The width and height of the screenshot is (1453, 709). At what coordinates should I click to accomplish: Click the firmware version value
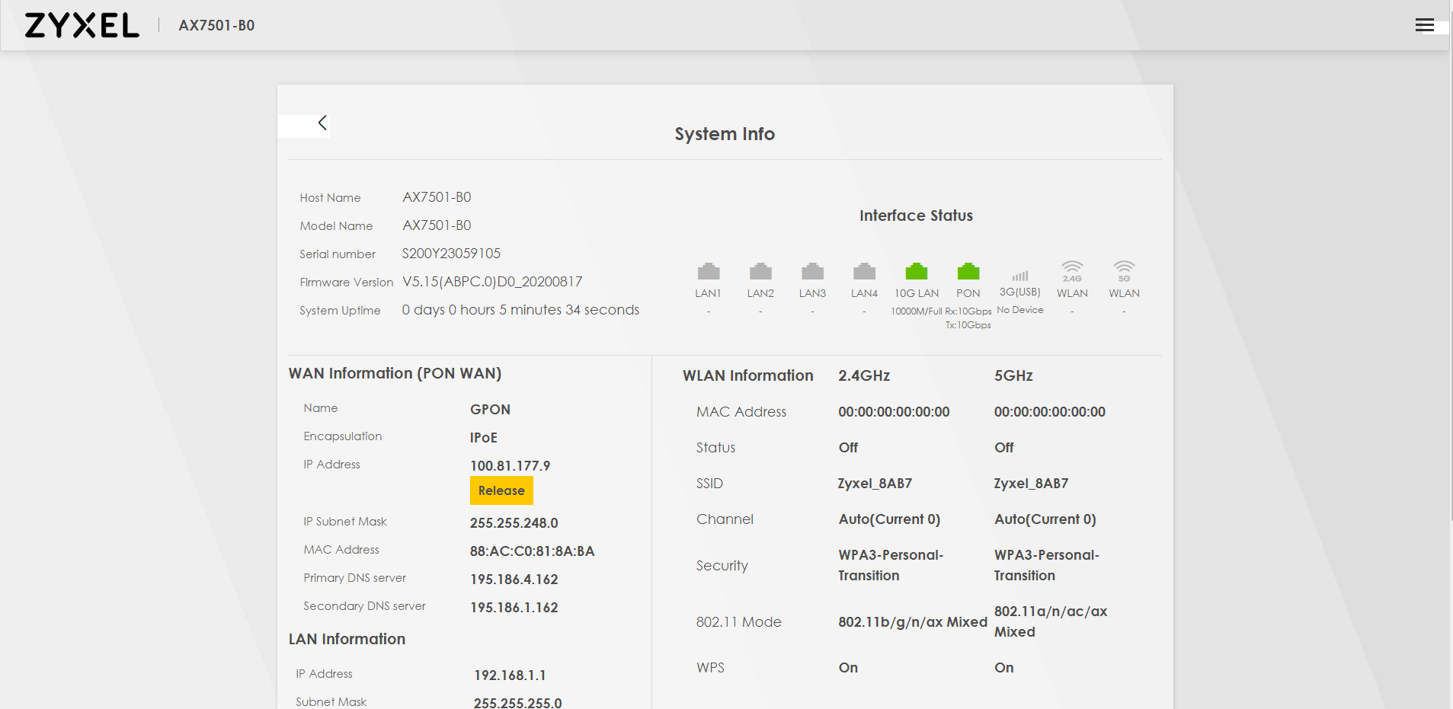tap(492, 282)
